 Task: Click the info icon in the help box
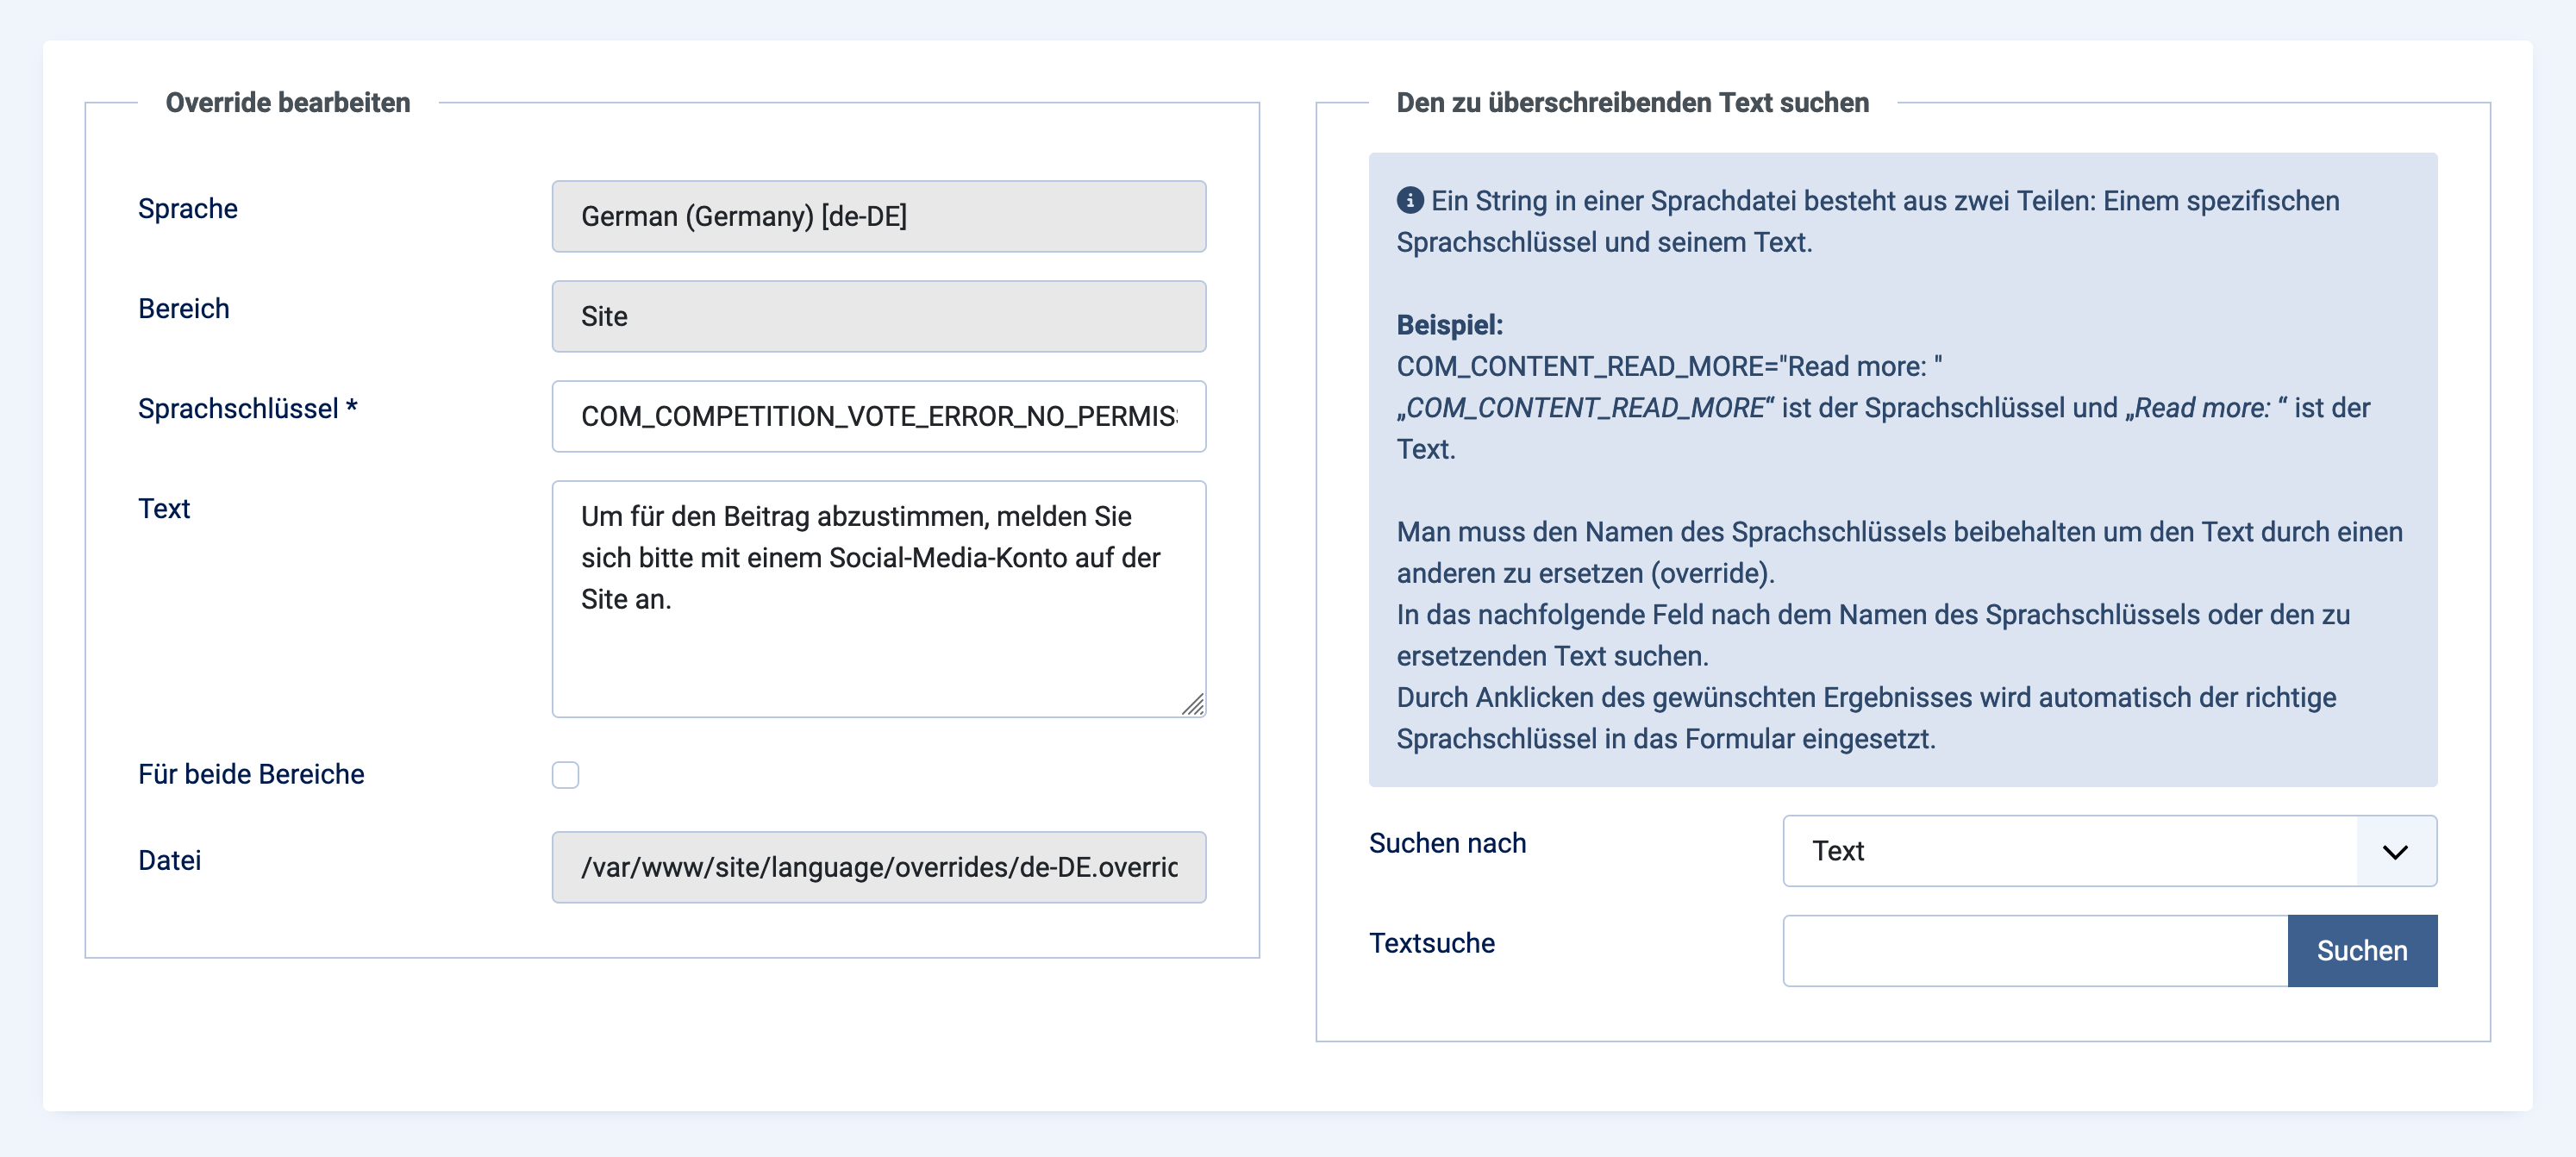coord(1410,200)
